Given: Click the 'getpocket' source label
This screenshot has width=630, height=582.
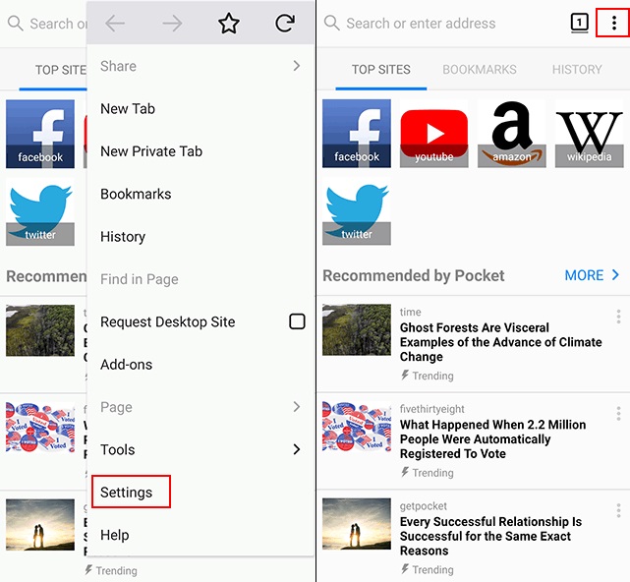Looking at the screenshot, I should click(x=423, y=506).
